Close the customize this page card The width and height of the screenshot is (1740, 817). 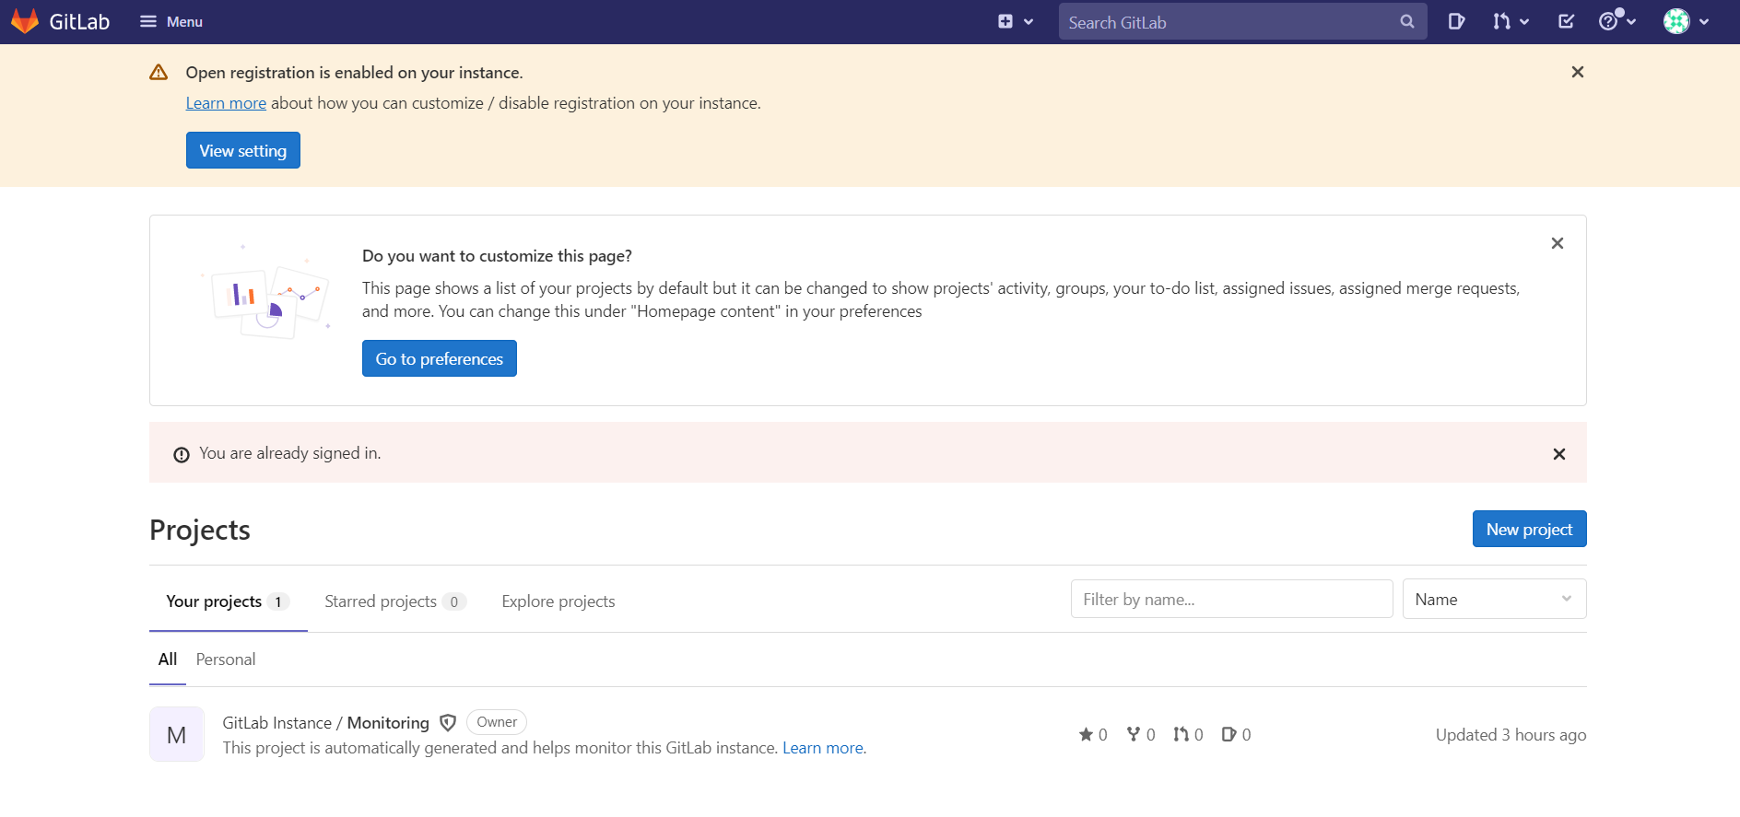[x=1557, y=243]
